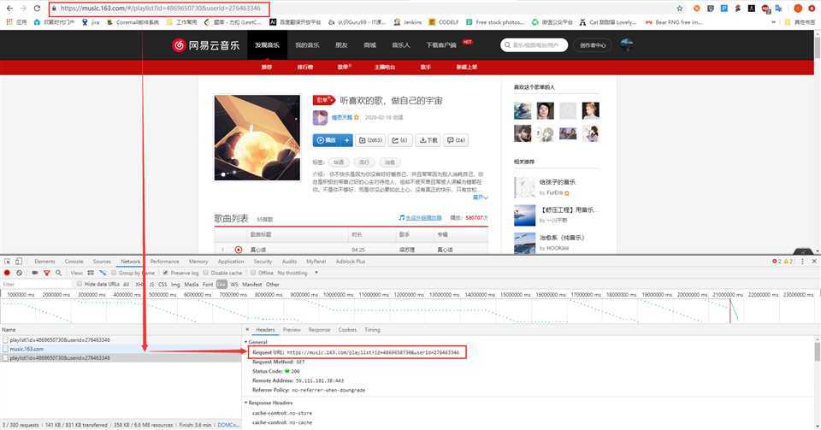Expand the playlist description text
The image size is (821, 430).
coord(480,197)
